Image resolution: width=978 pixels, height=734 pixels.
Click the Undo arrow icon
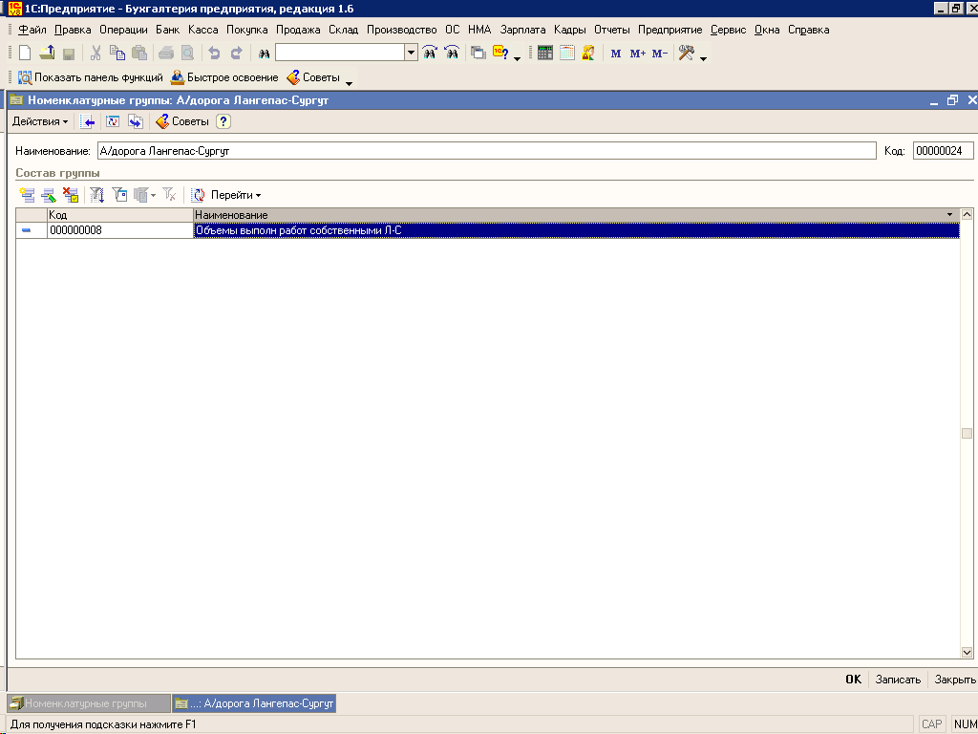[214, 54]
